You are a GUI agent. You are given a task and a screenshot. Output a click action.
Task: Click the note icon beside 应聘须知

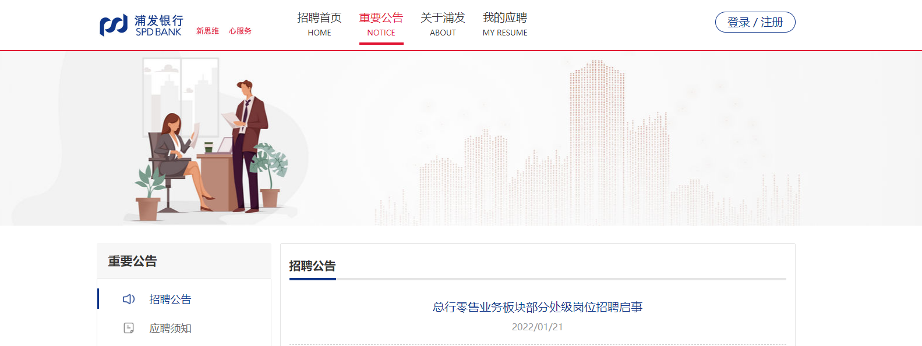tap(129, 328)
